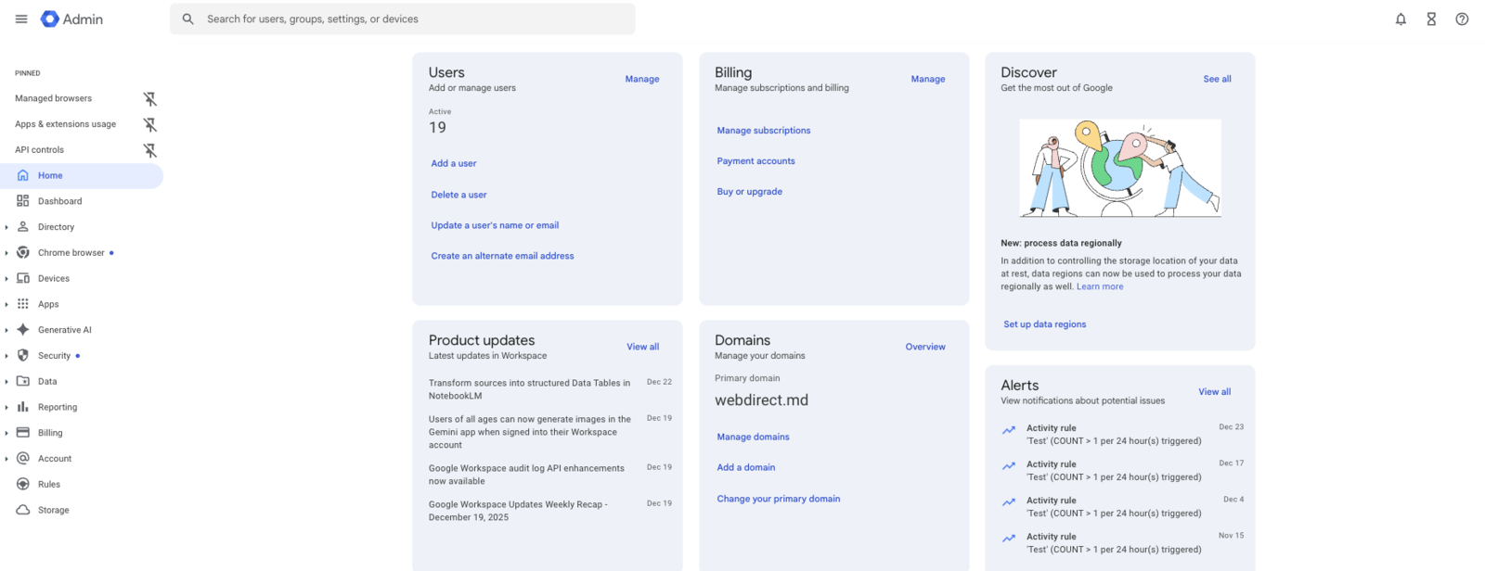Expand the Security section arrow

point(6,356)
